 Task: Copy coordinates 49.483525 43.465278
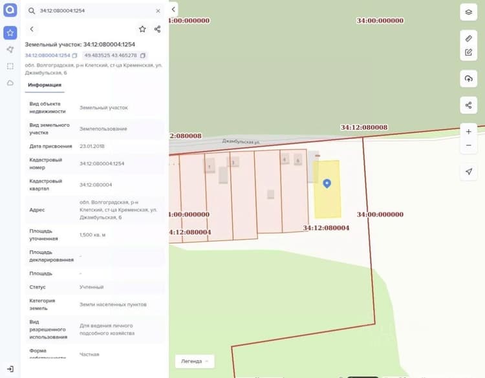143,56
